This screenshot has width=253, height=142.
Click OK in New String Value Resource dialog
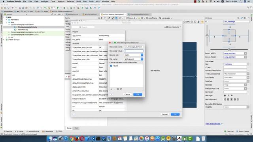138,95
